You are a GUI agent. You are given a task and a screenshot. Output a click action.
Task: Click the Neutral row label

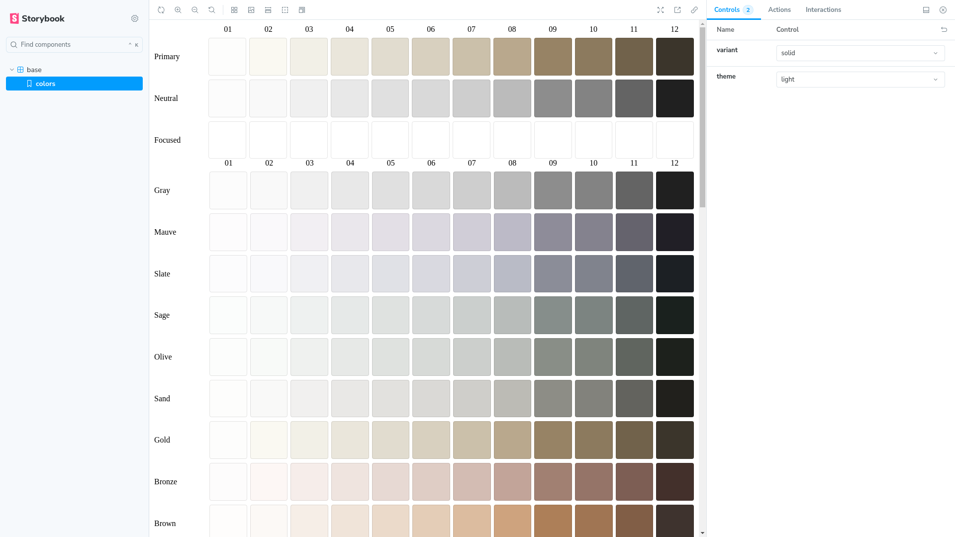tap(166, 98)
